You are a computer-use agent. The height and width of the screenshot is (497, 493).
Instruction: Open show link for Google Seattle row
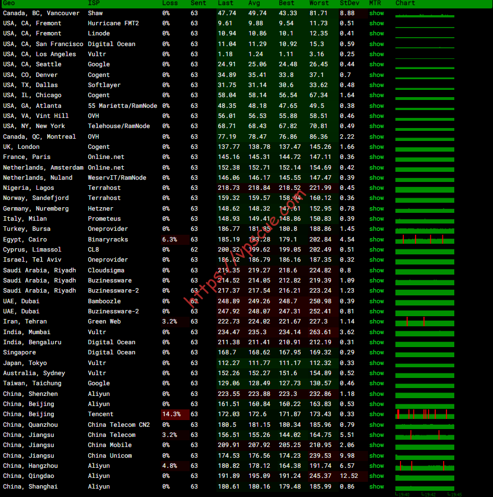[x=376, y=65]
